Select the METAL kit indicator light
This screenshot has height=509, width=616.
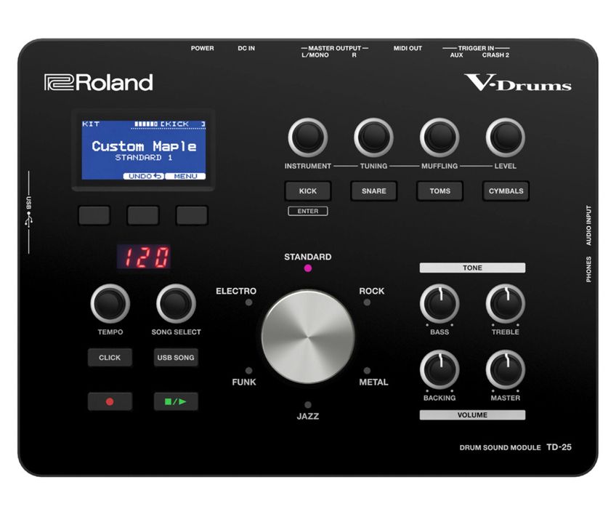[x=367, y=371]
